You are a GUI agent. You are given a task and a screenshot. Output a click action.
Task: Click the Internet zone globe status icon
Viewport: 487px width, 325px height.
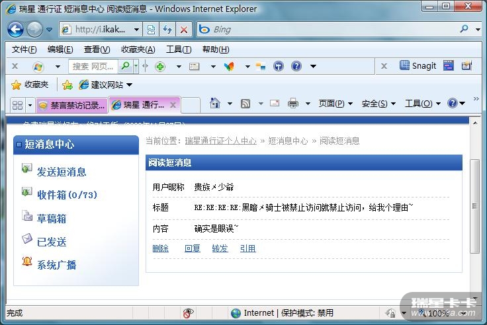[236, 313]
